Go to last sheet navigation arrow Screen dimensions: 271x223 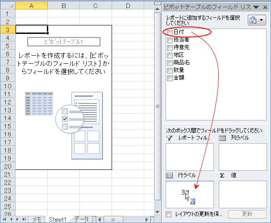24,219
